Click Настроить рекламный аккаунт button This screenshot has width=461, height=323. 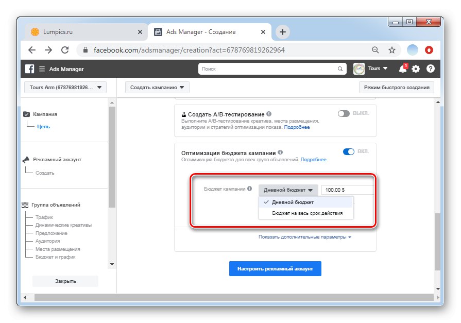point(275,268)
